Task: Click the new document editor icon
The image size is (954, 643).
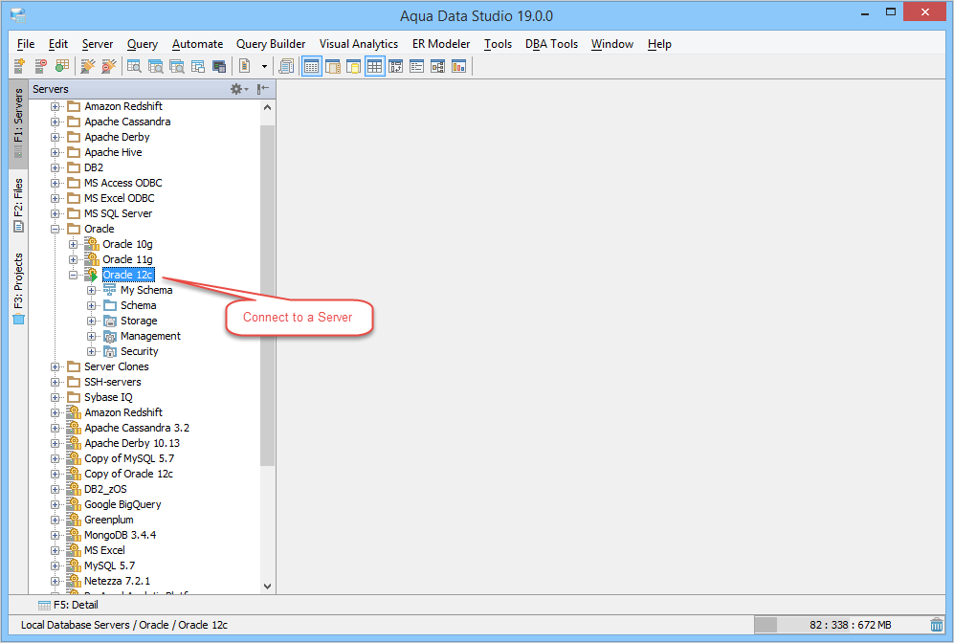Action: pyautogui.click(x=245, y=66)
